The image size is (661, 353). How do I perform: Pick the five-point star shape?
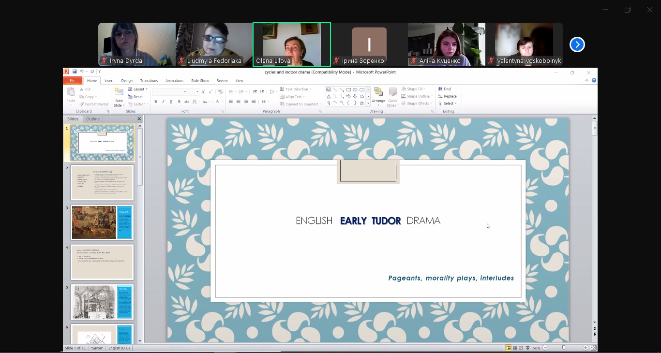coord(362,103)
